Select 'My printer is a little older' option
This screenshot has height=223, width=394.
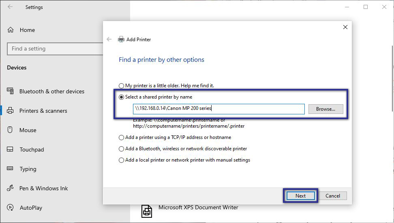coord(122,86)
